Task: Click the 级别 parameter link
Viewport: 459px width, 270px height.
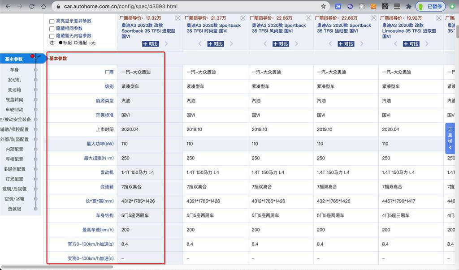Action: pos(109,86)
